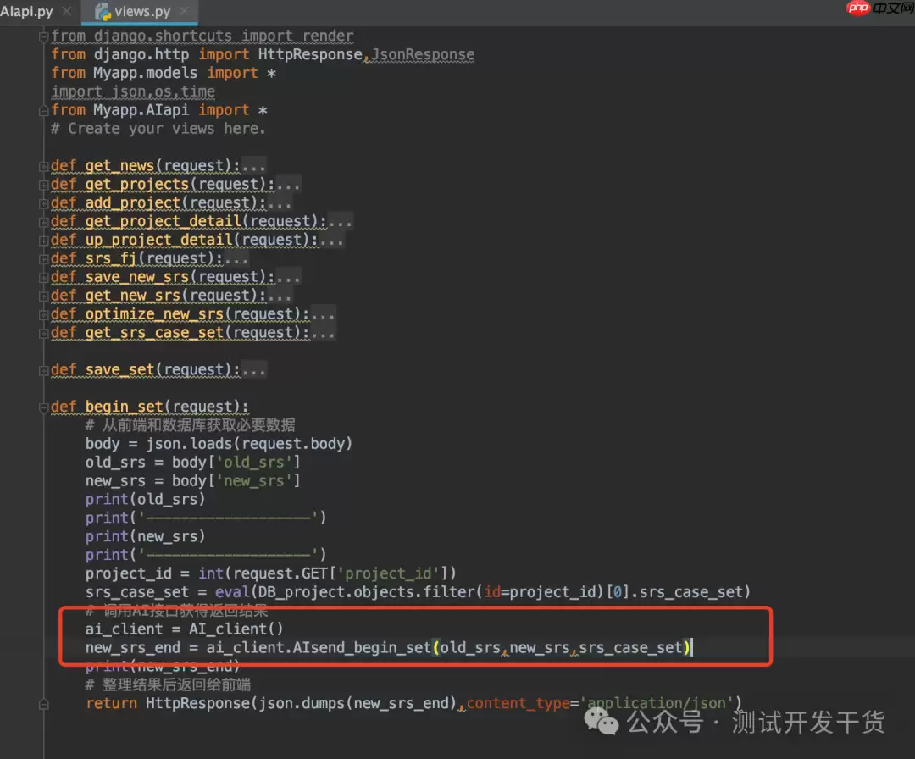Screen dimensions: 915x759
Task: Close the views.py editor tab
Action: 184,12
